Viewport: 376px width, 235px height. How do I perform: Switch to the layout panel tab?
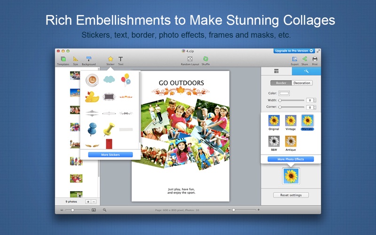pyautogui.click(x=276, y=71)
